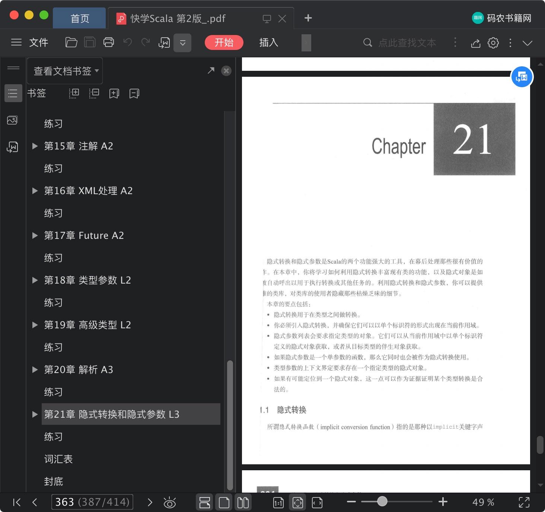545x512 pixels.
Task: Expand 第20章 解析 A3 bookmark
Action: 35,370
